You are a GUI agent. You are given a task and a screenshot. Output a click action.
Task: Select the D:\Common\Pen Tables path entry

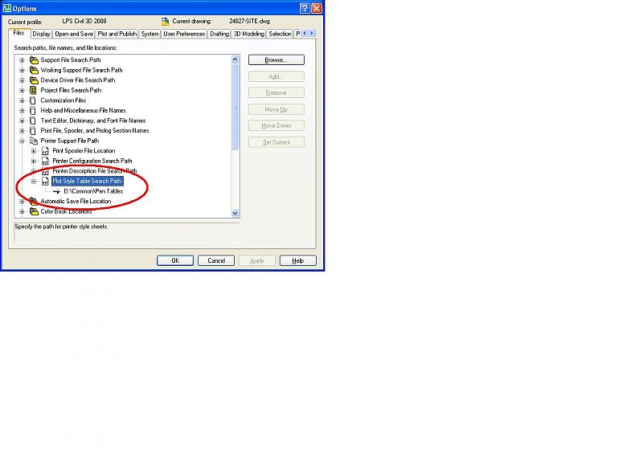[x=93, y=191]
